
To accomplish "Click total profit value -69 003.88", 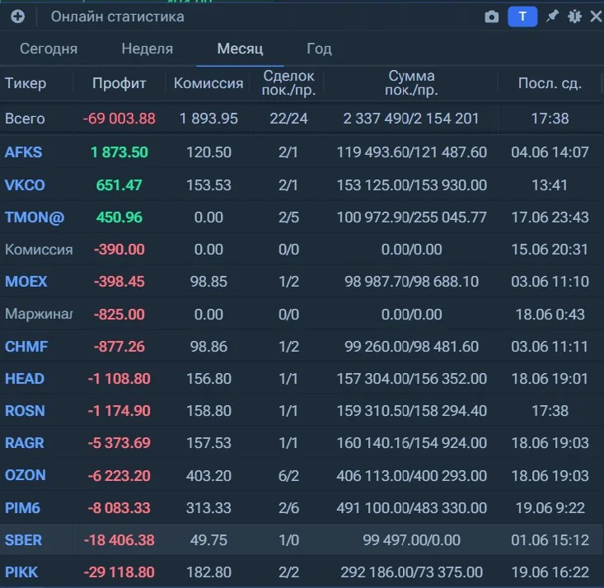I will pos(119,119).
